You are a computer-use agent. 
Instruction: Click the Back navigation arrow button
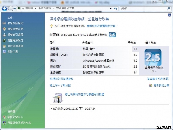pyautogui.click(x=5, y=8)
